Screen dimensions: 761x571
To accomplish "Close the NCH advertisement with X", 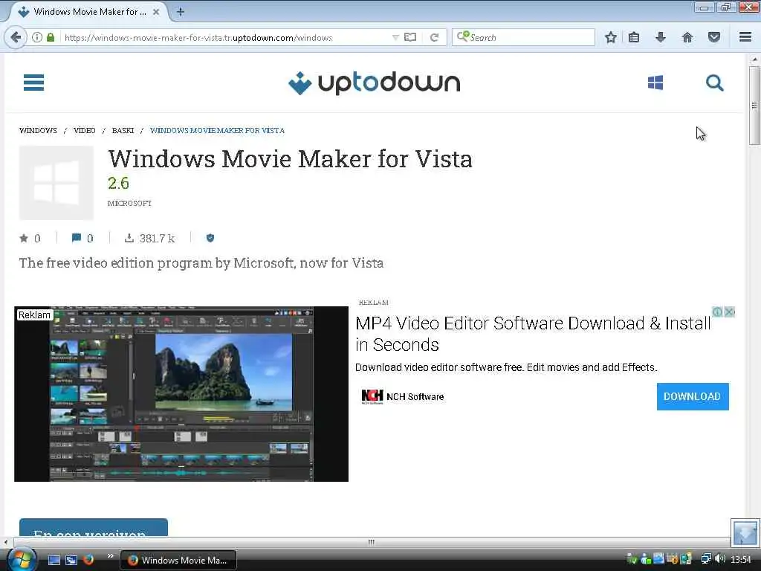I will [x=729, y=312].
